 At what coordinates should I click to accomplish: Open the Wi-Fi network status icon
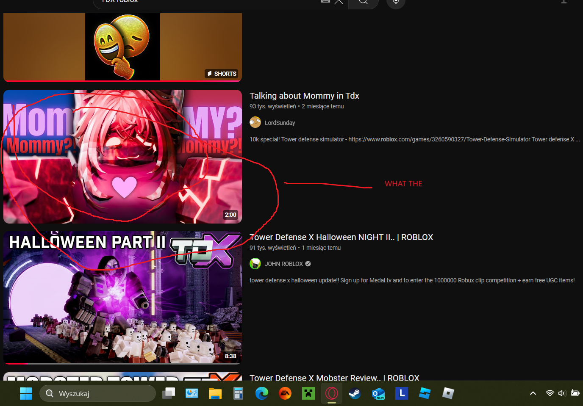pos(550,393)
